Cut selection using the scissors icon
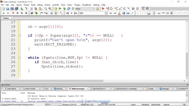 point(32,9)
